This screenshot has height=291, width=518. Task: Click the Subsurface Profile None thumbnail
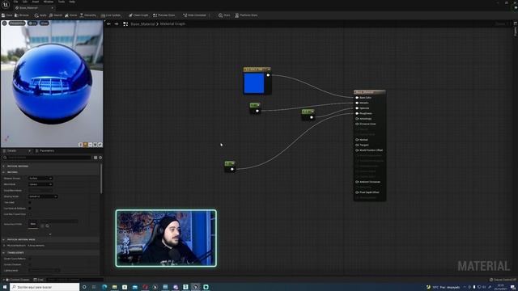click(33, 224)
